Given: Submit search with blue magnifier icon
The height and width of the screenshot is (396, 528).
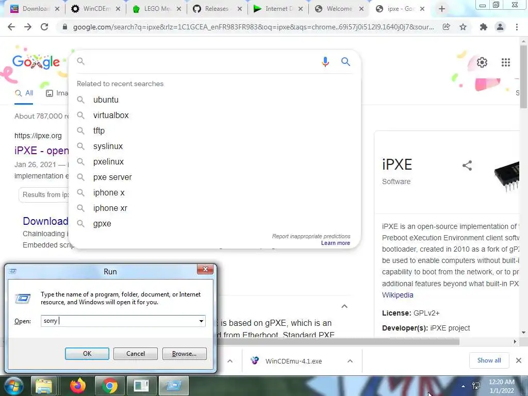Looking at the screenshot, I should click(x=345, y=62).
